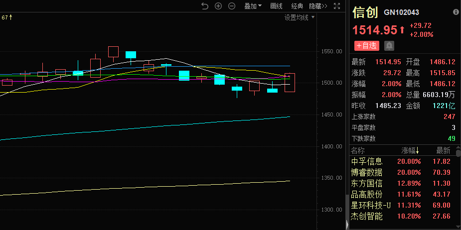Image resolution: width=461 pixels, height=230 pixels.
Task: Sort list by 最新 column header
Action: (x=443, y=150)
